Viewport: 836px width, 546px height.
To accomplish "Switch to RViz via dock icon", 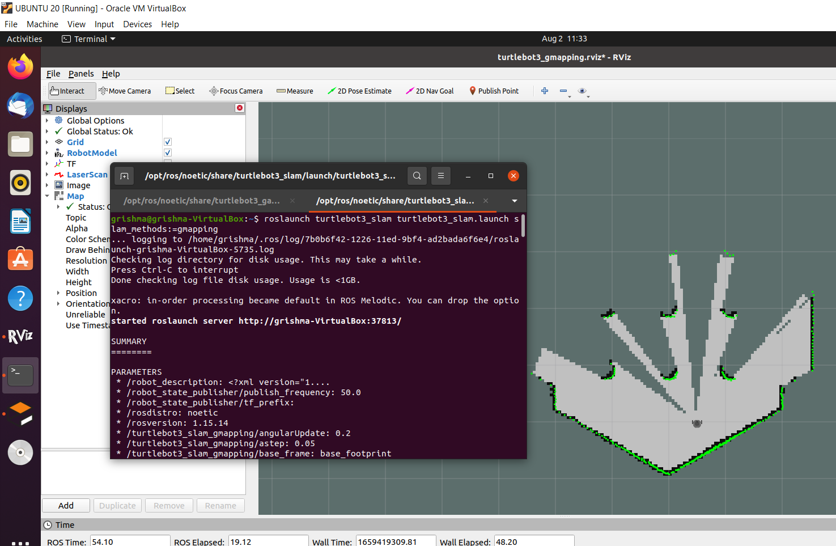I will pos(20,337).
